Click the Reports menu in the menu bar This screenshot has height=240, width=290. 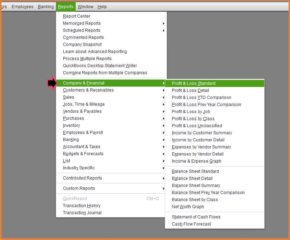[x=66, y=7]
